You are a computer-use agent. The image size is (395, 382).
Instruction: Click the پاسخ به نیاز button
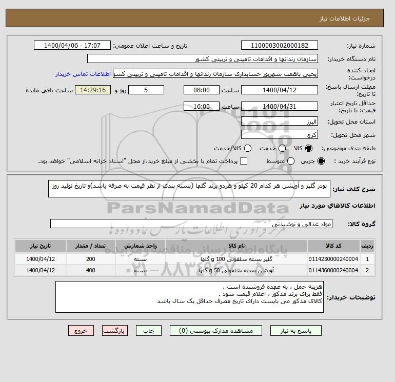click(296, 331)
